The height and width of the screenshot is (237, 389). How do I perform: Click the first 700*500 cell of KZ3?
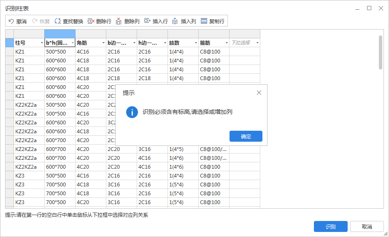60,185
